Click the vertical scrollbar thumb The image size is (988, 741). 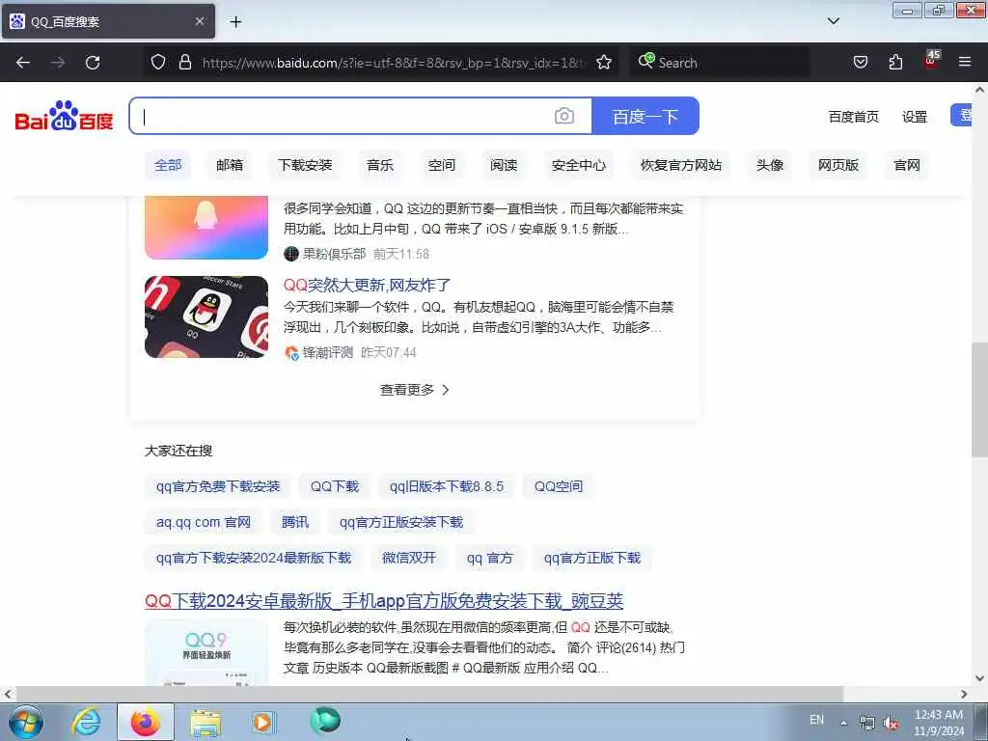(x=980, y=399)
